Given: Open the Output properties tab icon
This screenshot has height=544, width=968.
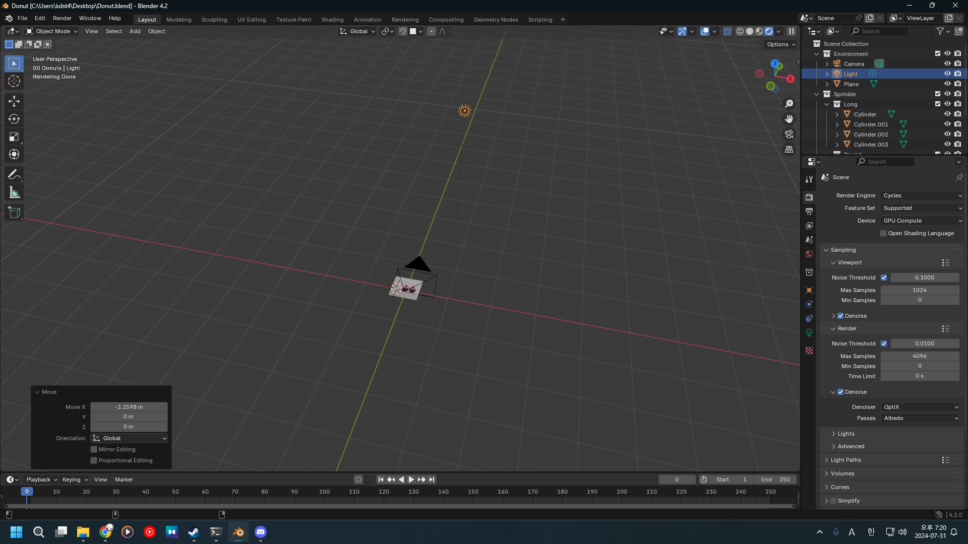Looking at the screenshot, I should coord(809,212).
